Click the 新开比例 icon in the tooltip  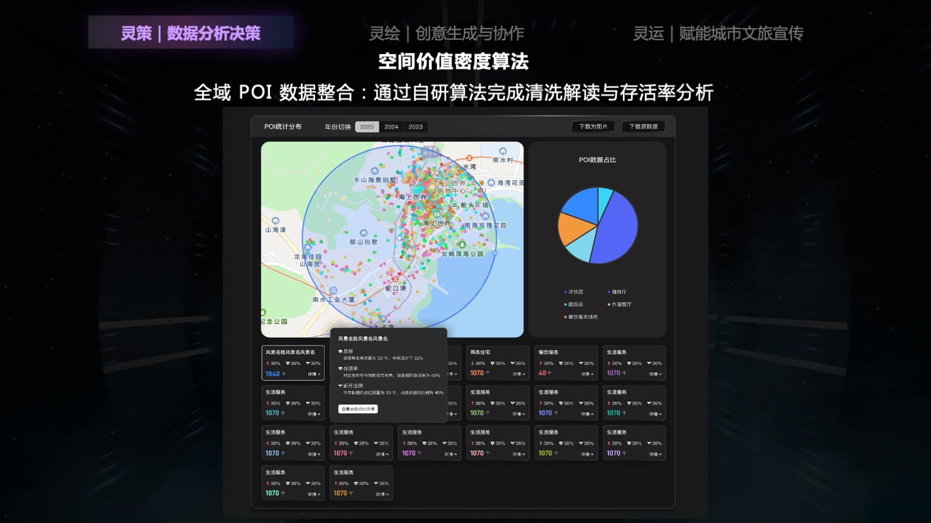[x=340, y=386]
